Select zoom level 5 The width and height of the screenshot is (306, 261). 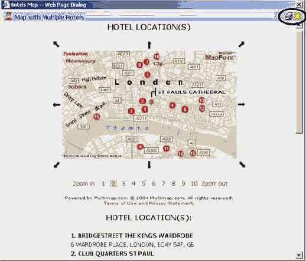144,184
